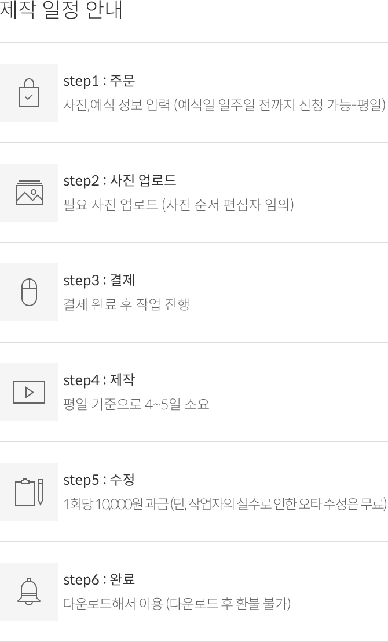Click the '사진,예식 정보 입력' description text

click(x=116, y=106)
